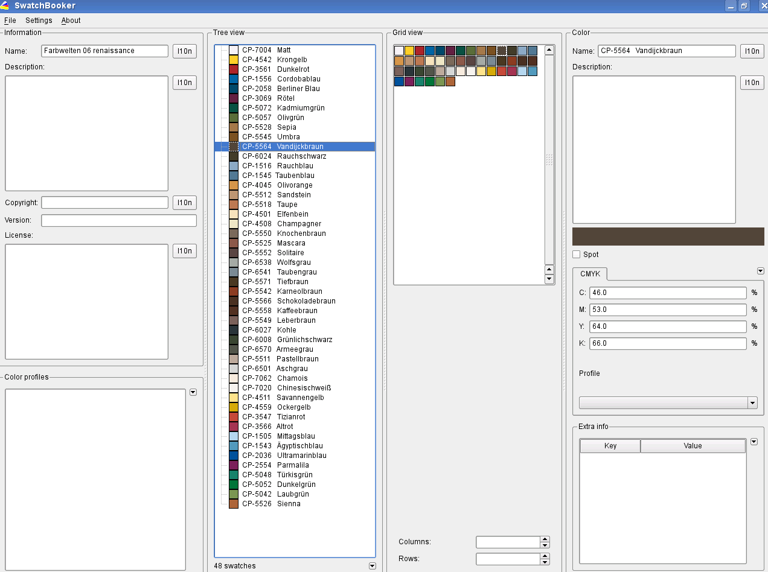Open the Color profiles menu arrow
The image size is (768, 572).
point(193,392)
